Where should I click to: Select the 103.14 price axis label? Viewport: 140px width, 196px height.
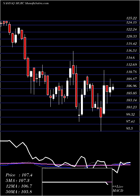(x=131, y=100)
